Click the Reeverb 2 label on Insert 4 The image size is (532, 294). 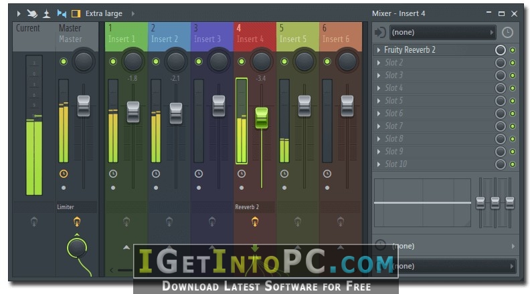[247, 207]
